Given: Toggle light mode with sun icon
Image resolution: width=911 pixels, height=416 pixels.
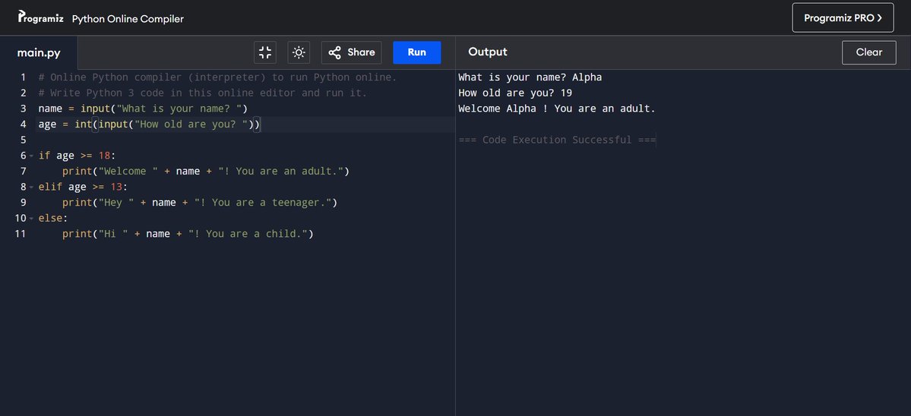Looking at the screenshot, I should coord(299,52).
